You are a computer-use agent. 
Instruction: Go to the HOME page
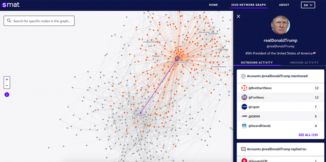pyautogui.click(x=213, y=5)
